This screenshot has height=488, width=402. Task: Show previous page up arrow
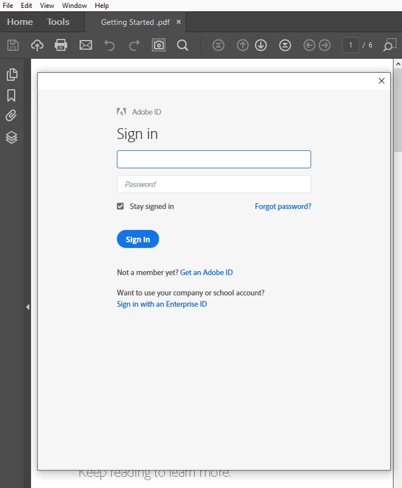[243, 45]
